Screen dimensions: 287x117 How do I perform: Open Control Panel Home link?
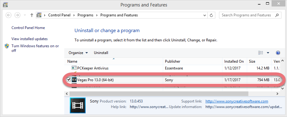pyautogui.click(x=28, y=28)
